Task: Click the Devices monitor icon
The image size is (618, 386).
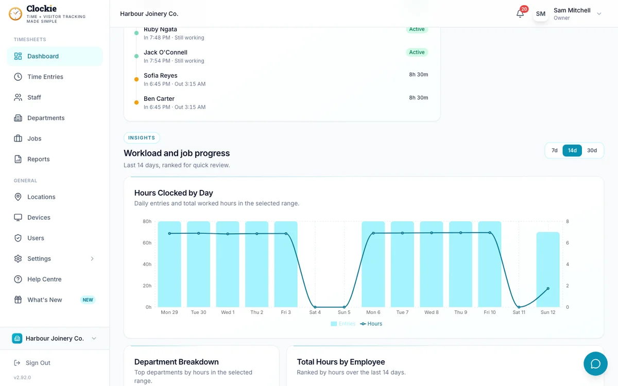Action: 18,217
